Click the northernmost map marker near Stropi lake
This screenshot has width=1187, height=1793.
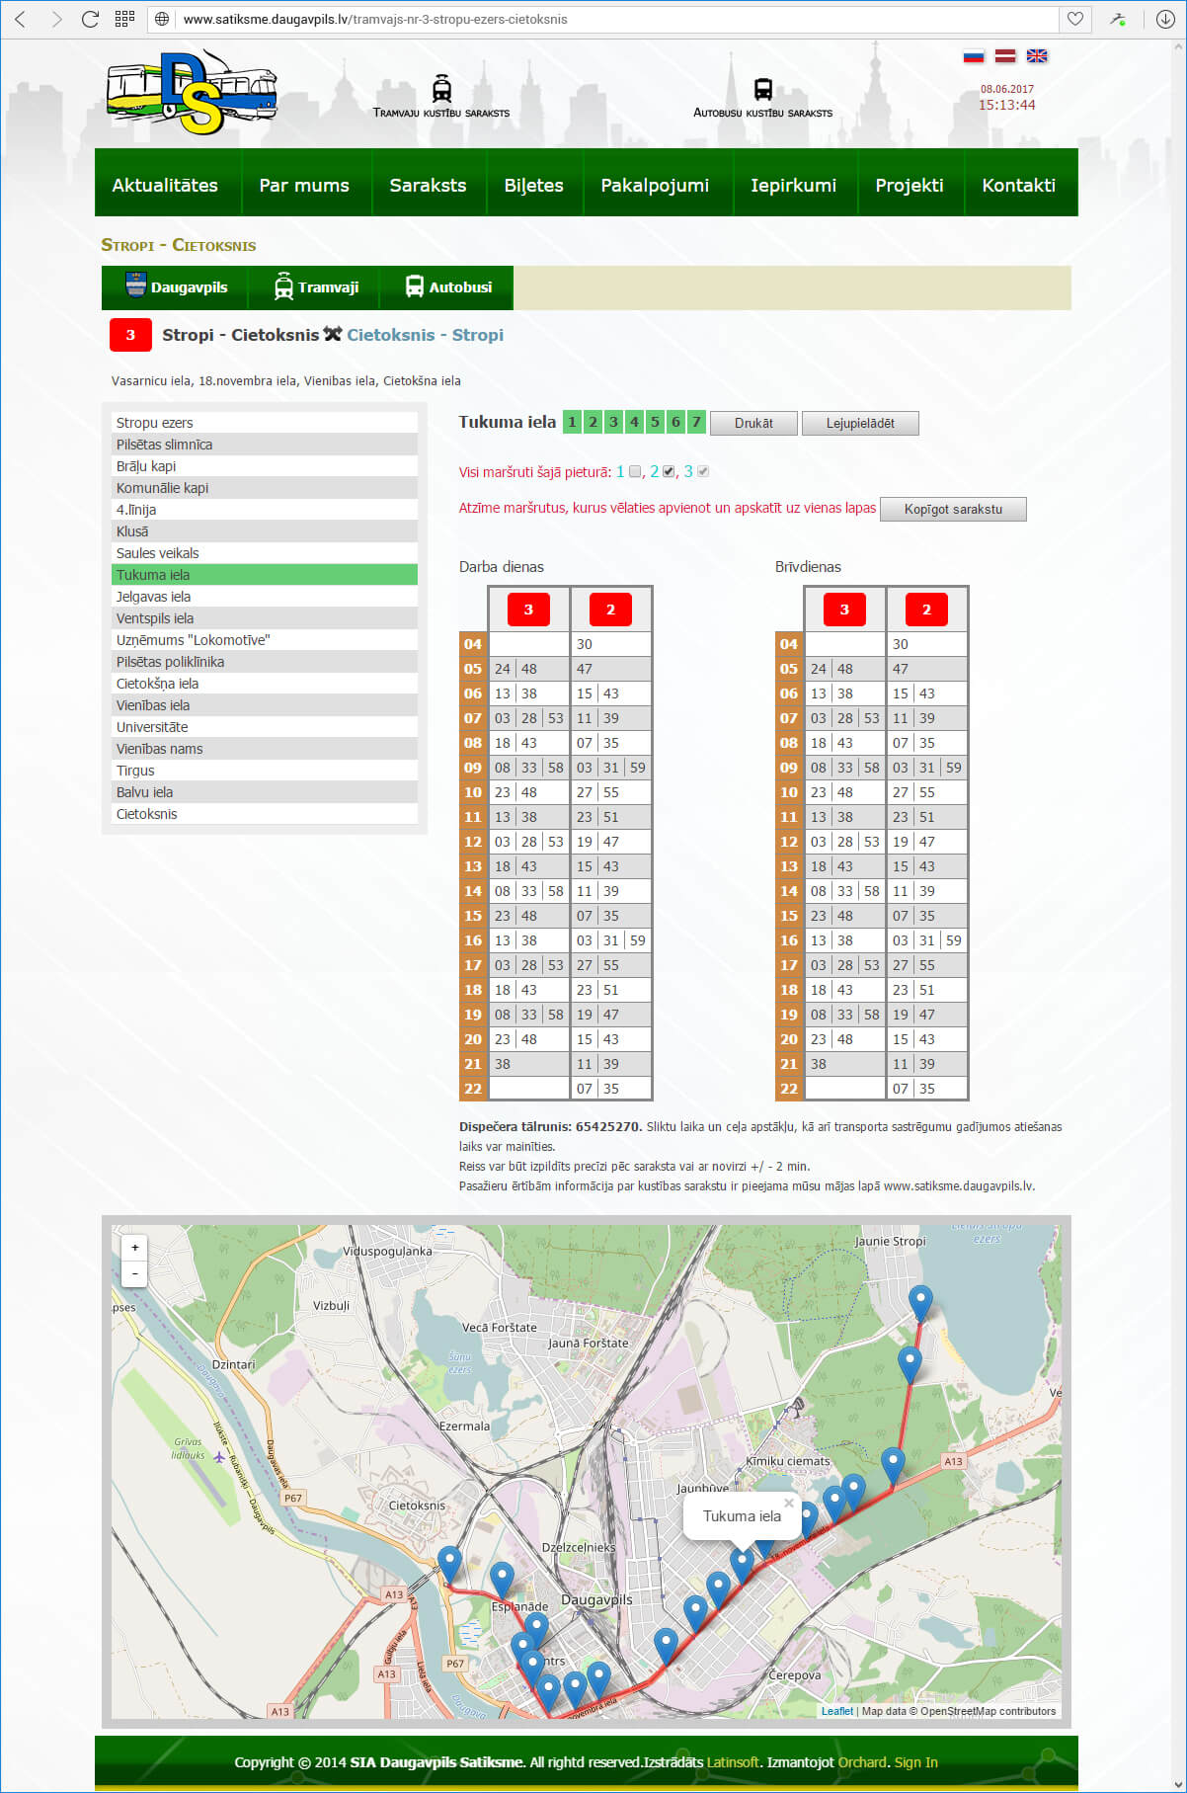pyautogui.click(x=920, y=1304)
